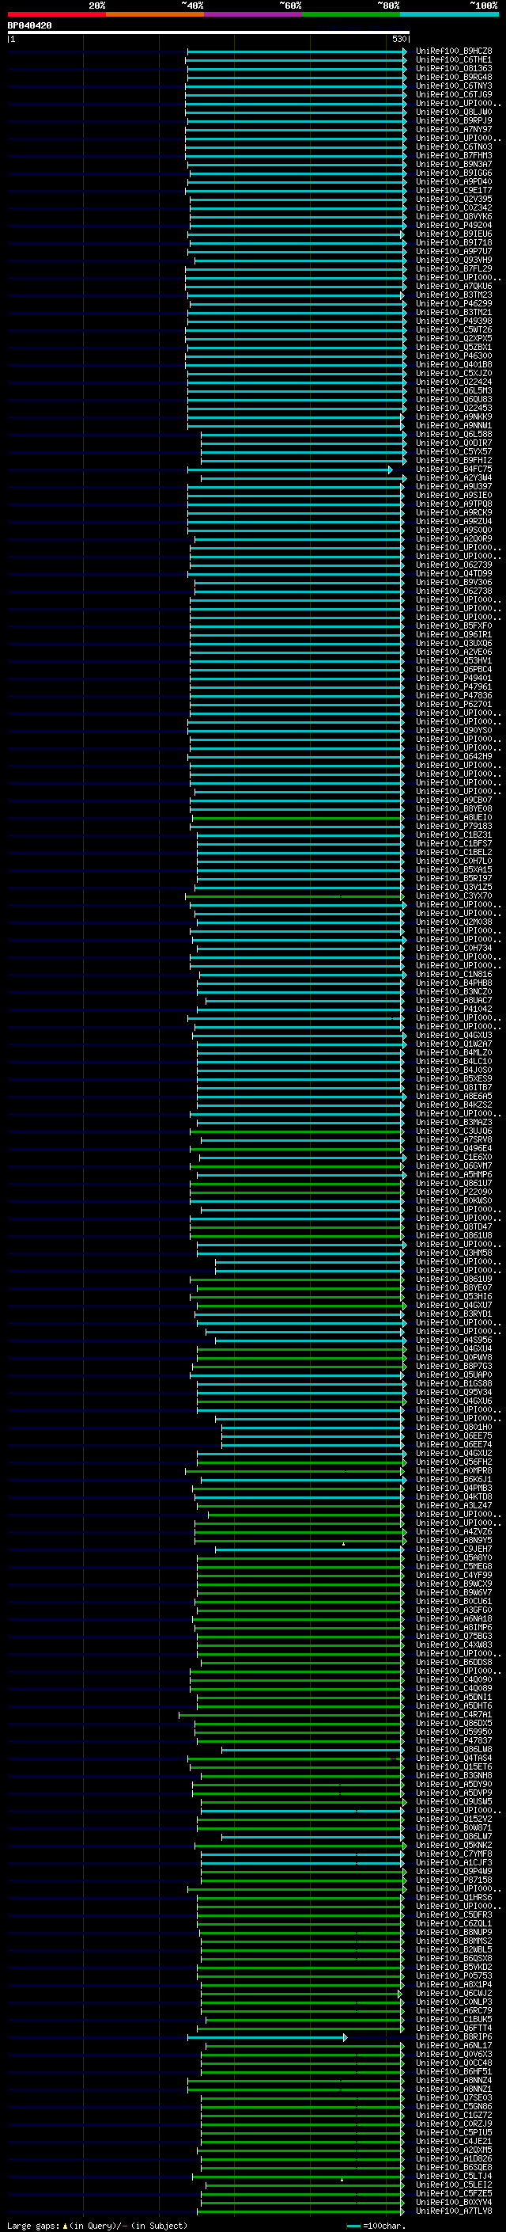Screen dimensions: 506x2232
Task: Select the UniRef100_A7NY97 entry
Action: [x=453, y=129]
